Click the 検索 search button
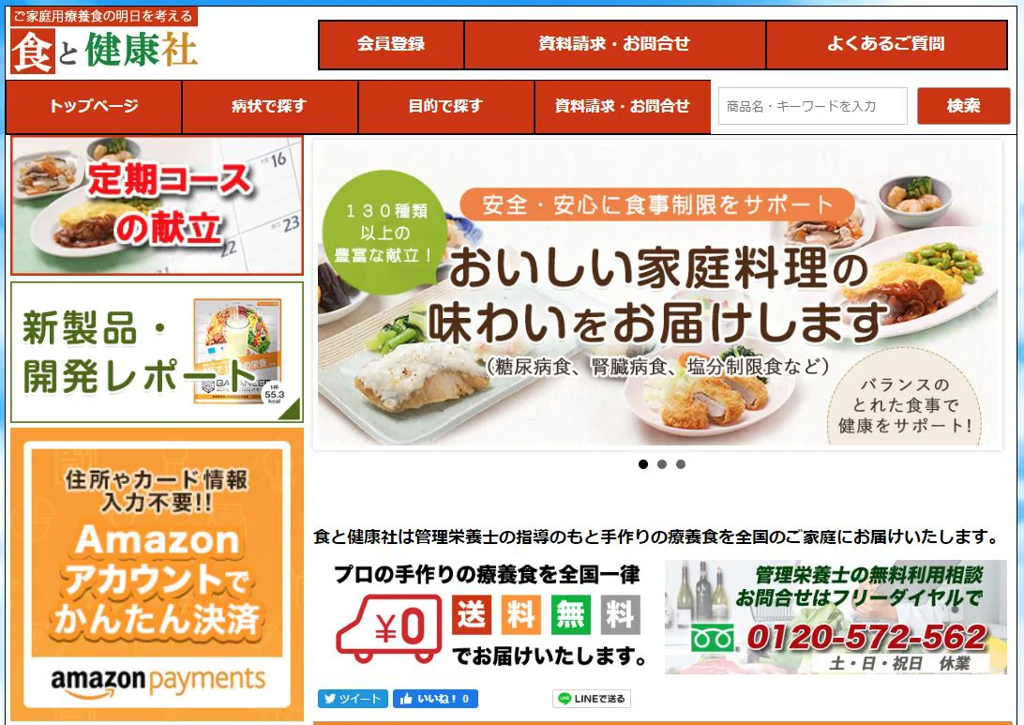The height and width of the screenshot is (725, 1024). 964,106
